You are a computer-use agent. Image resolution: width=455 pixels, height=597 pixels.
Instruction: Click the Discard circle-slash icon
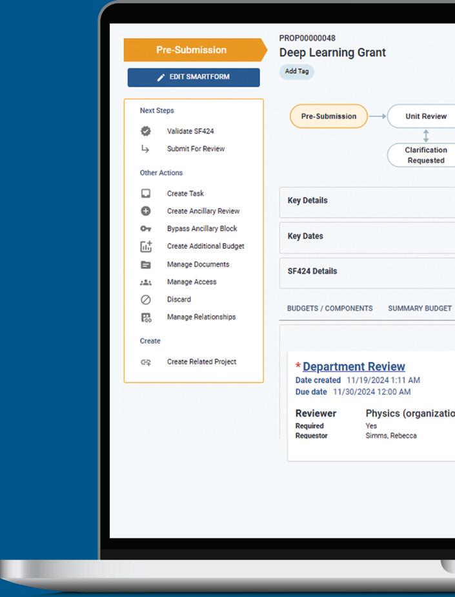click(146, 300)
